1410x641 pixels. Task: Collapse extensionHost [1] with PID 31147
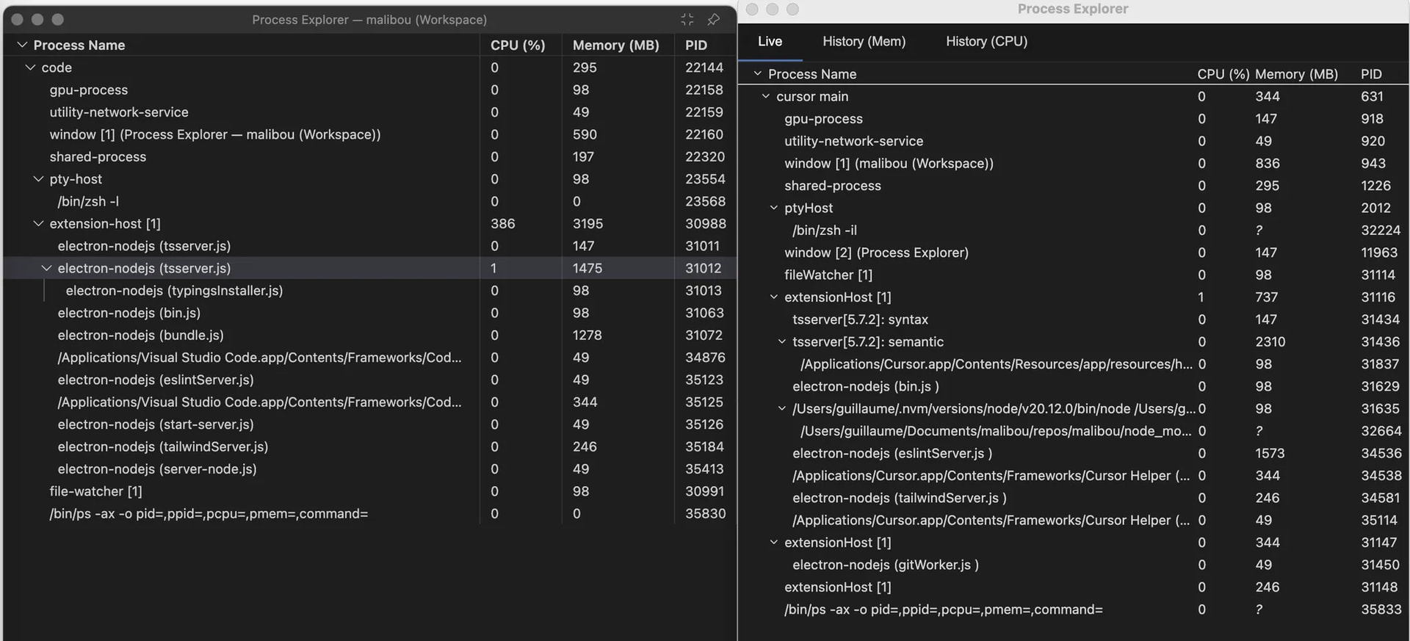[x=773, y=543]
